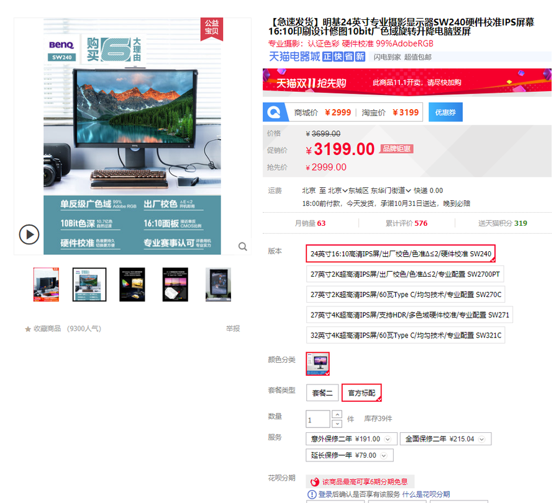Click the magnifier icon on product image
Image resolution: width=559 pixels, height=503 pixels.
point(243,246)
